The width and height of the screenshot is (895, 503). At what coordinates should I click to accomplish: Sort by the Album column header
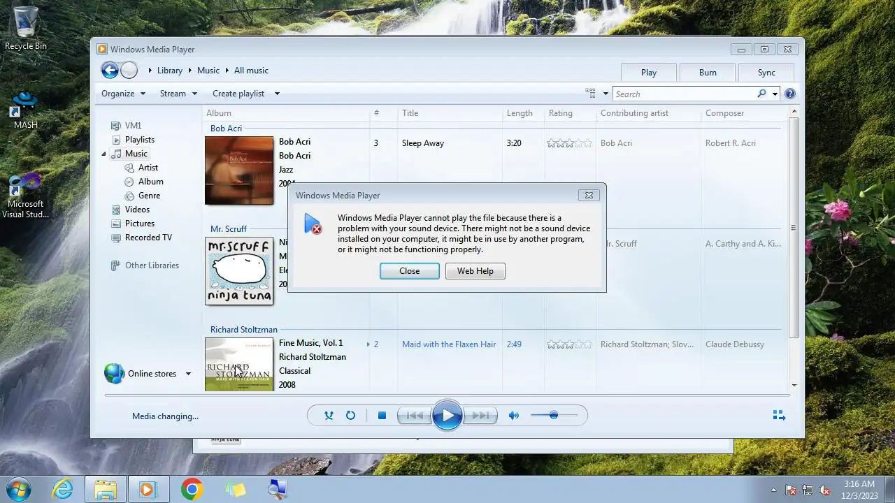[x=219, y=113]
